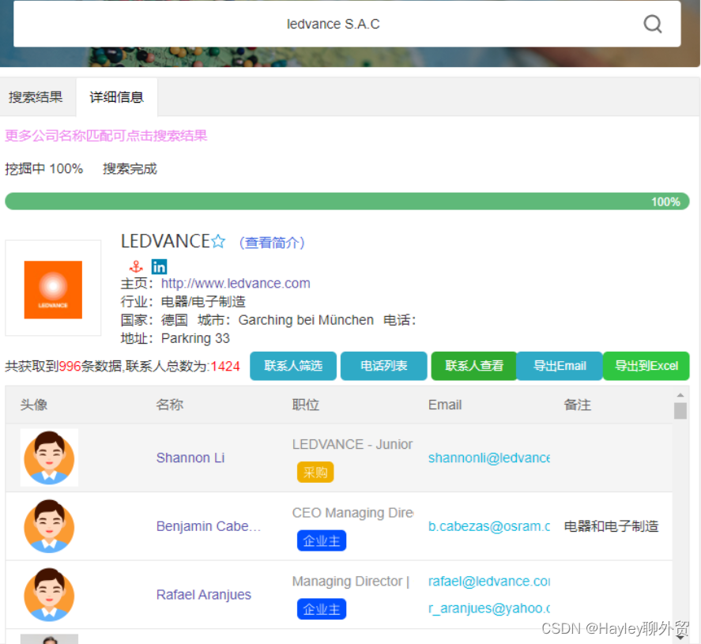
Task: Select the 详细信息 tab
Action: pos(117,97)
